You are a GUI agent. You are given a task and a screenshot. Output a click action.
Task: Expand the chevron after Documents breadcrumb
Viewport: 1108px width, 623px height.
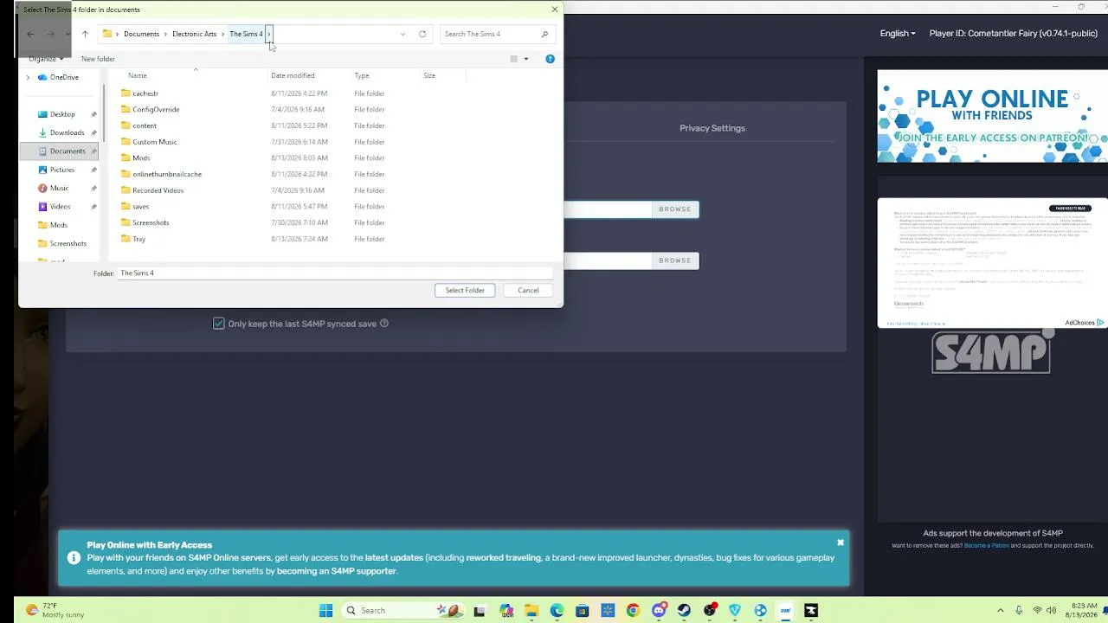tap(165, 34)
